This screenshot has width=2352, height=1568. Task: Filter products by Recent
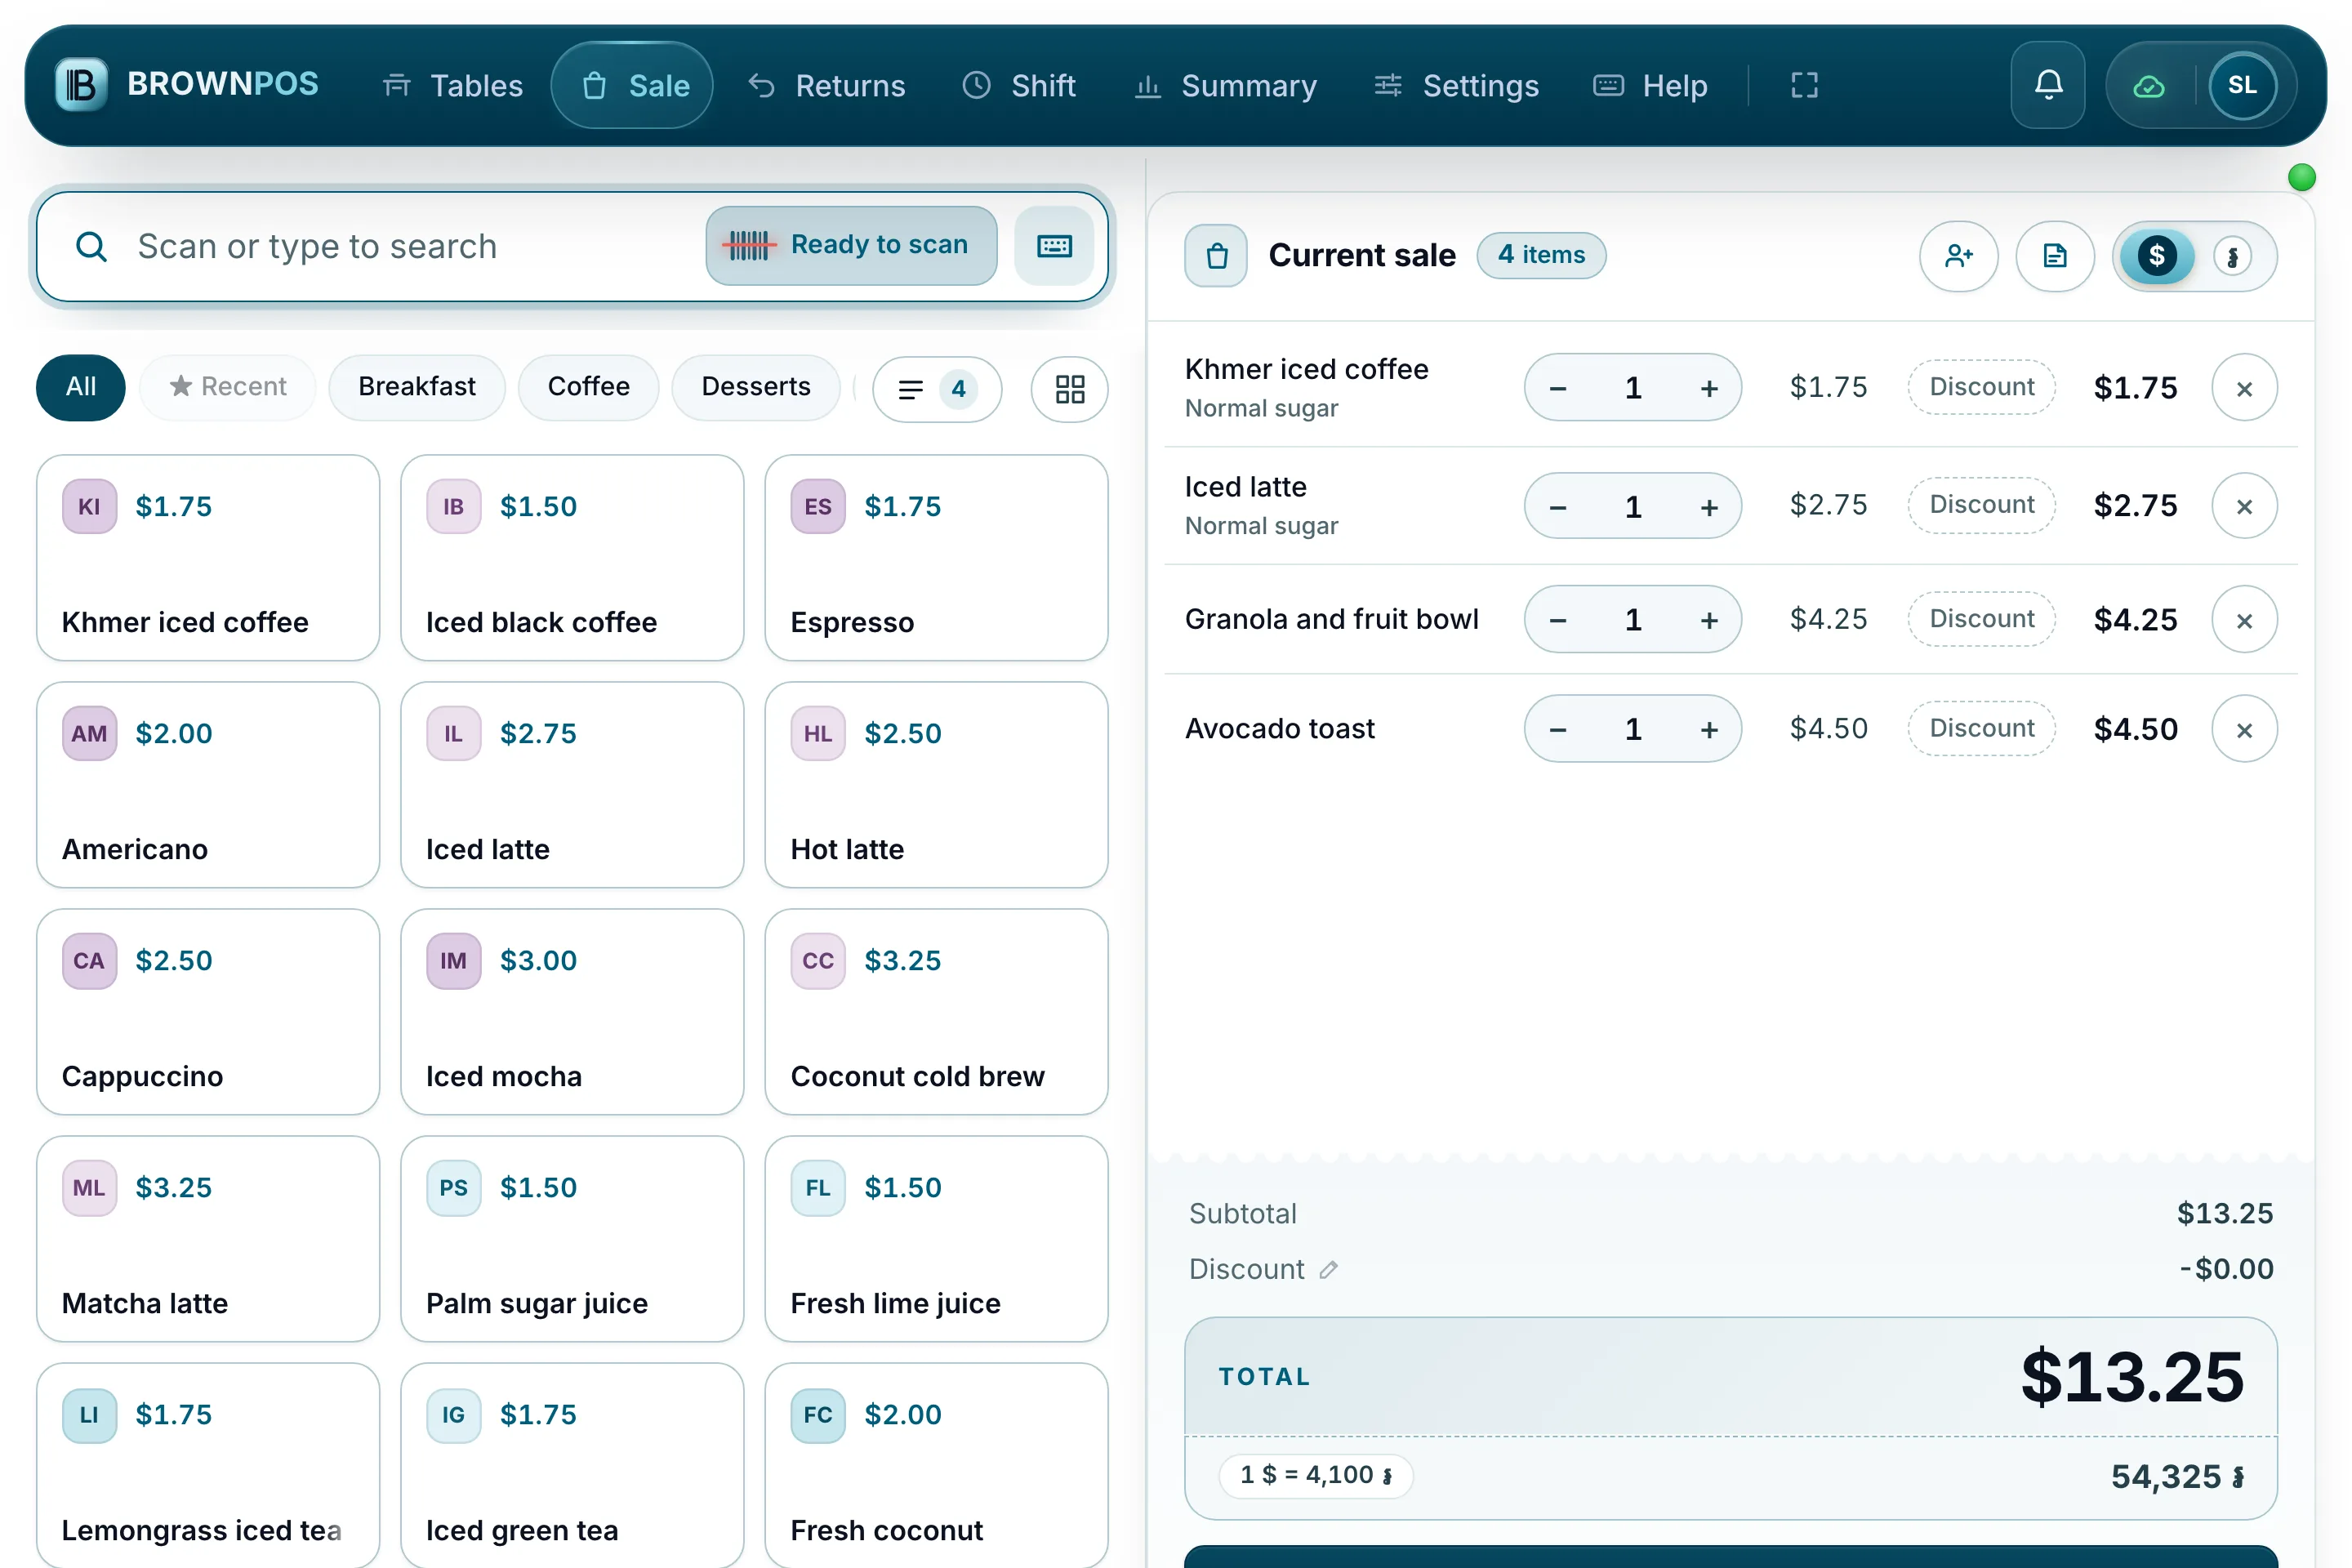[x=227, y=387]
